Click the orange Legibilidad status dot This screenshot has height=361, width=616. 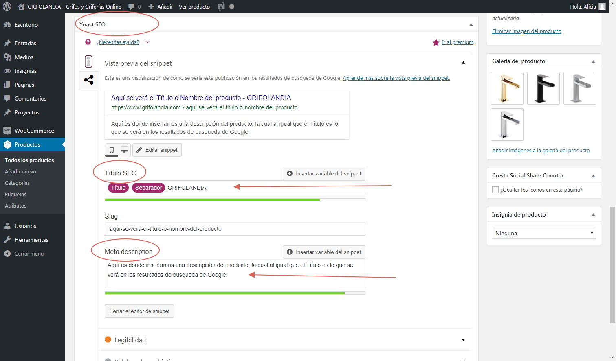[108, 339]
